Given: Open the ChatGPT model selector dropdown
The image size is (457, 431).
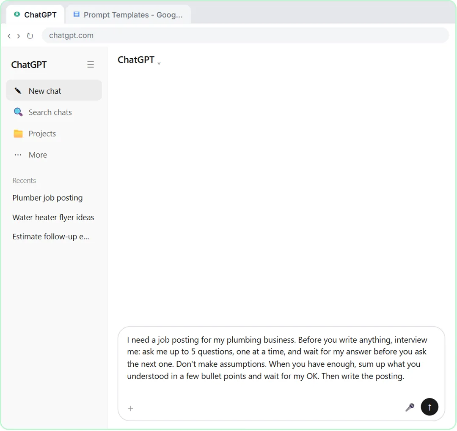Looking at the screenshot, I should 139,60.
